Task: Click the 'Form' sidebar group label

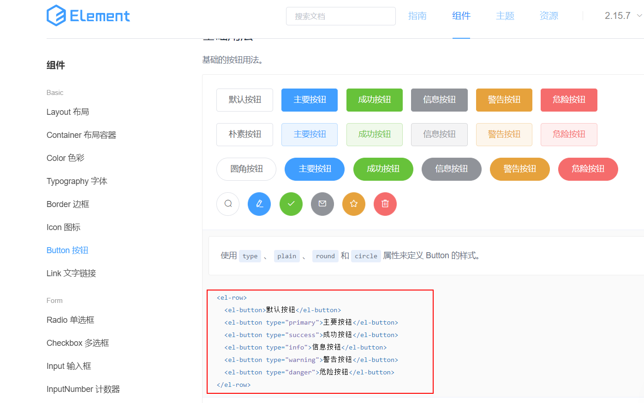Action: tap(54, 301)
